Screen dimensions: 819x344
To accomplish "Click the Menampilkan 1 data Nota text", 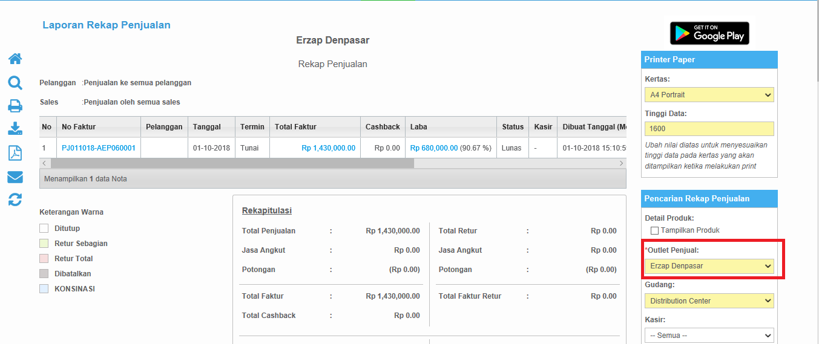I will (x=85, y=179).
